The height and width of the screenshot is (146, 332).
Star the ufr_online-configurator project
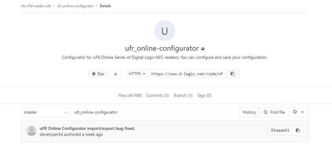pyautogui.click(x=98, y=74)
